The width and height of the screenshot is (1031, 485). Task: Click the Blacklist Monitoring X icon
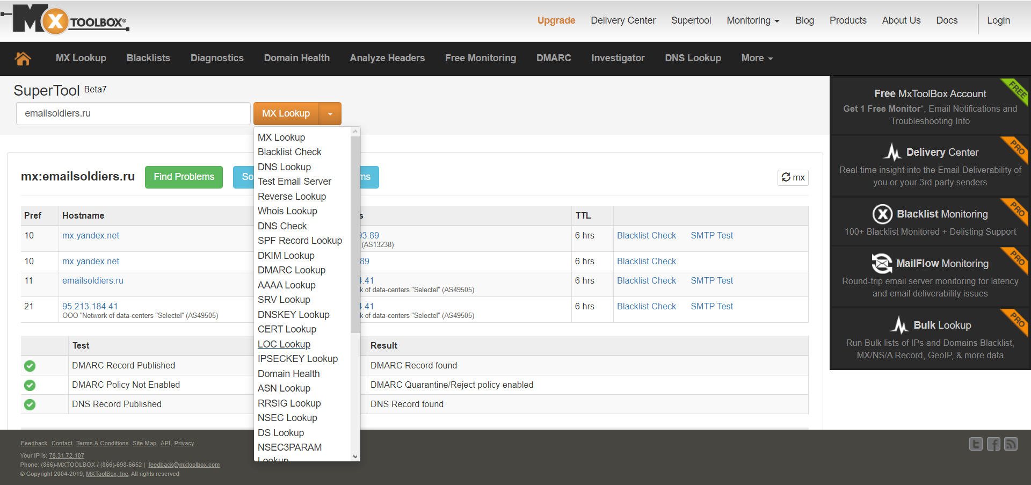tap(882, 214)
